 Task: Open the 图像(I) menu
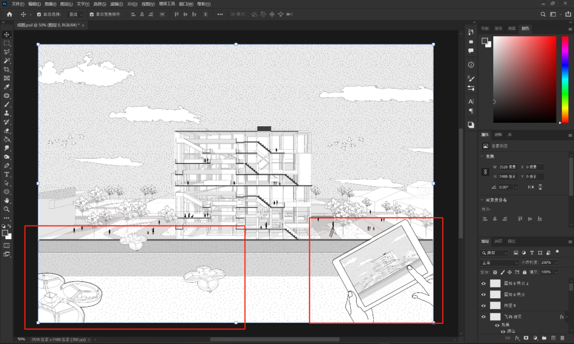click(50, 4)
